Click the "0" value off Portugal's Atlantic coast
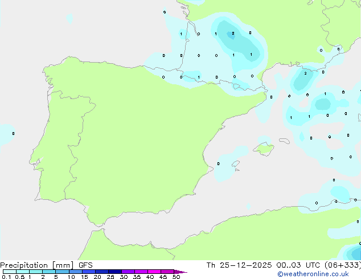 pos(13,133)
